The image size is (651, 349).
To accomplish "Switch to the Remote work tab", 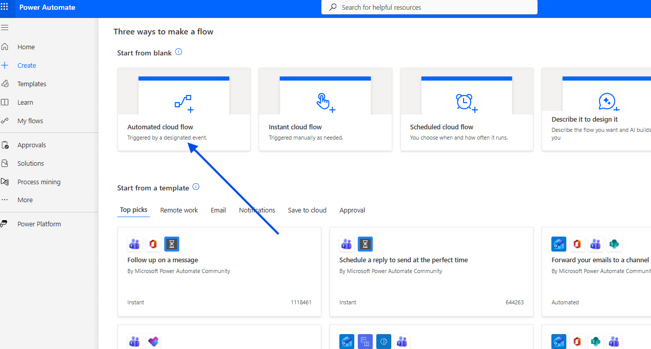I will pyautogui.click(x=179, y=210).
